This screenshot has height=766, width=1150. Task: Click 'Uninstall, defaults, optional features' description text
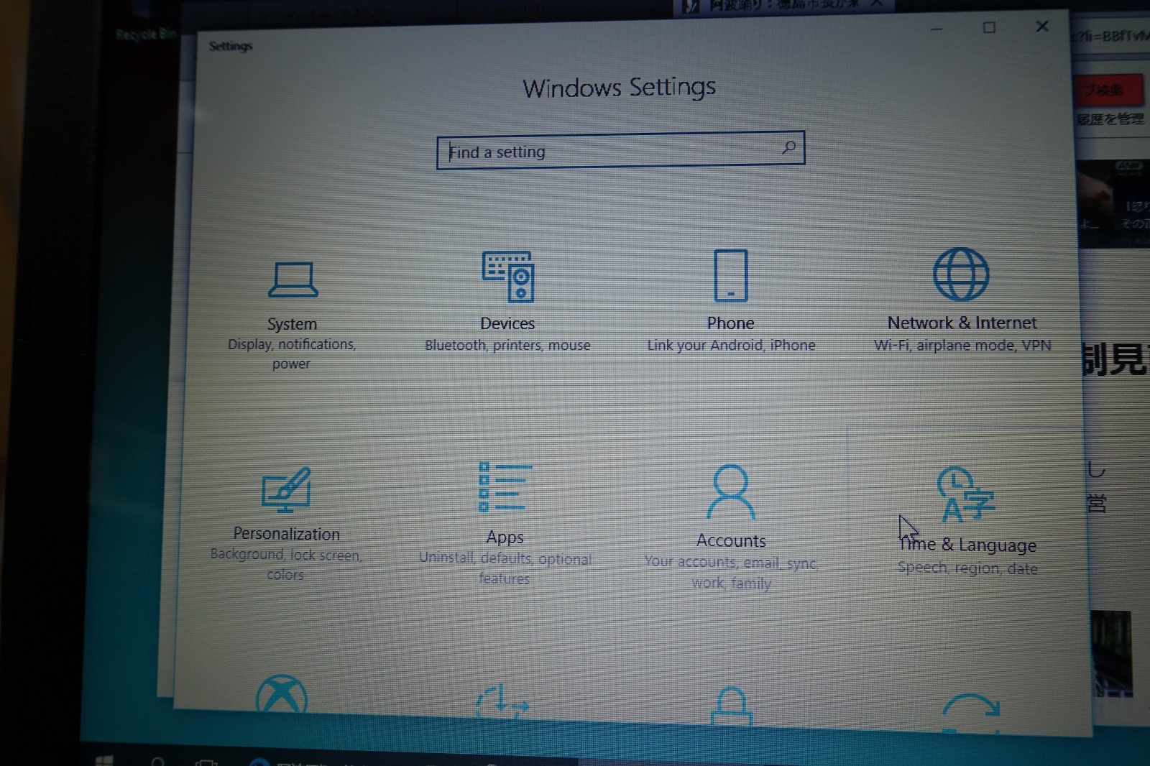click(505, 568)
